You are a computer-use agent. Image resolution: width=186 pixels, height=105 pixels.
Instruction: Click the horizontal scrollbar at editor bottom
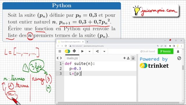[119, 102]
